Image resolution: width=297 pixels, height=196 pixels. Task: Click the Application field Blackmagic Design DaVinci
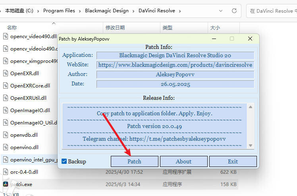tap(175, 55)
